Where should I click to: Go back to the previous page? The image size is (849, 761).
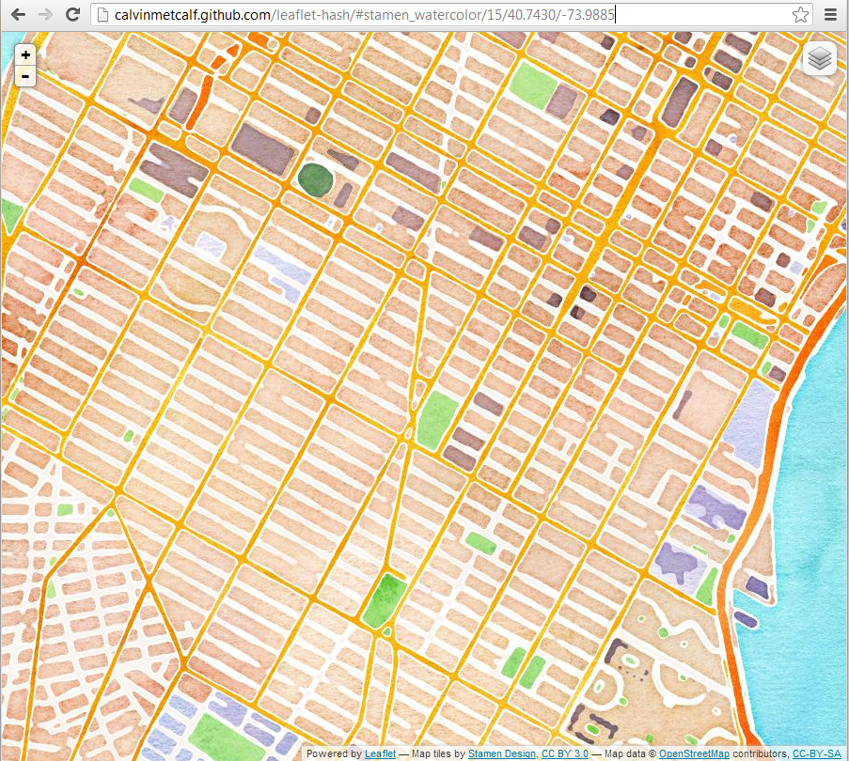[18, 15]
